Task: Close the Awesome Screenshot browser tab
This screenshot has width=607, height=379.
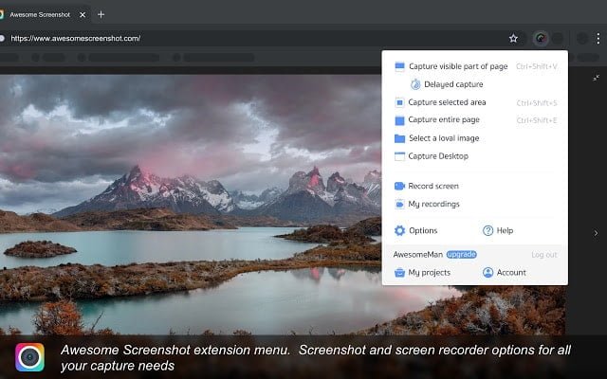Action: [x=83, y=15]
